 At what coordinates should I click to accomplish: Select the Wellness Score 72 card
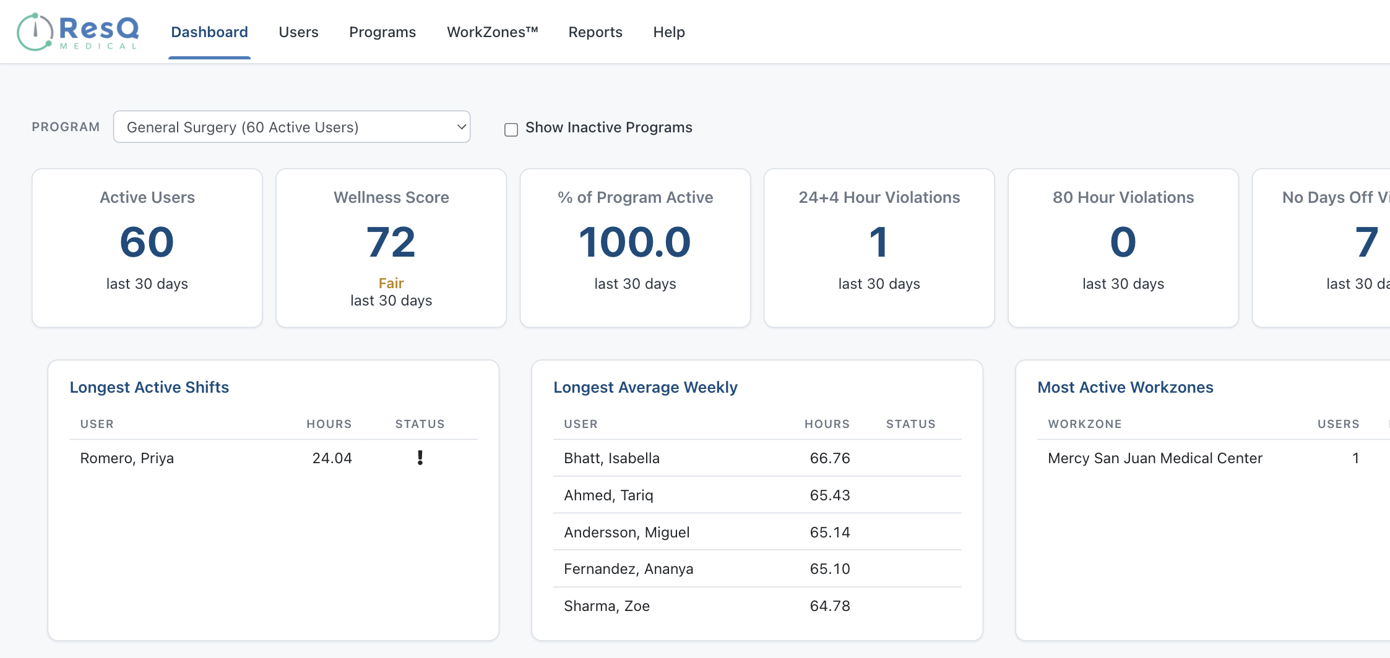tap(391, 248)
